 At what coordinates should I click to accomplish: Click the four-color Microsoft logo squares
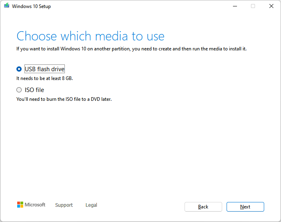coord(20,205)
